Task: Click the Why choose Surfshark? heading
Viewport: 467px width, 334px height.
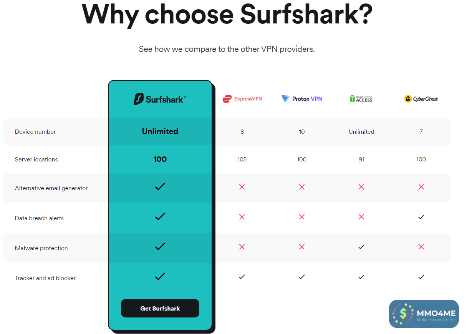Action: coord(227,15)
